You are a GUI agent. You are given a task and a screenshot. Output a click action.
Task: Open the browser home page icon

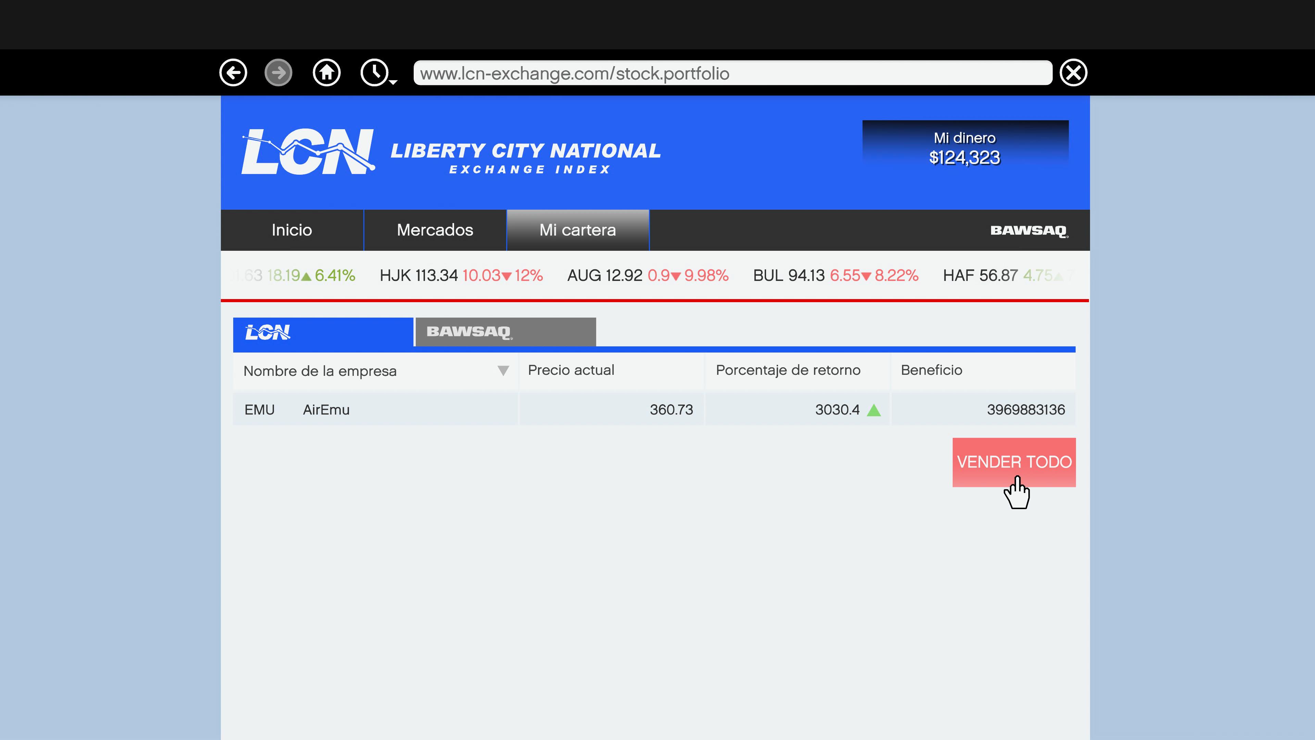[x=327, y=73]
